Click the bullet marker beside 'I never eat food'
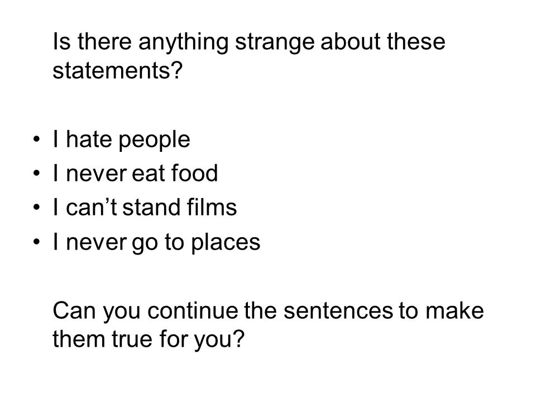Image resolution: width=536 pixels, height=402 pixels. [37, 173]
